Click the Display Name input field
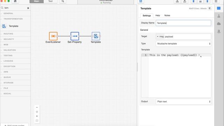 (183, 23)
